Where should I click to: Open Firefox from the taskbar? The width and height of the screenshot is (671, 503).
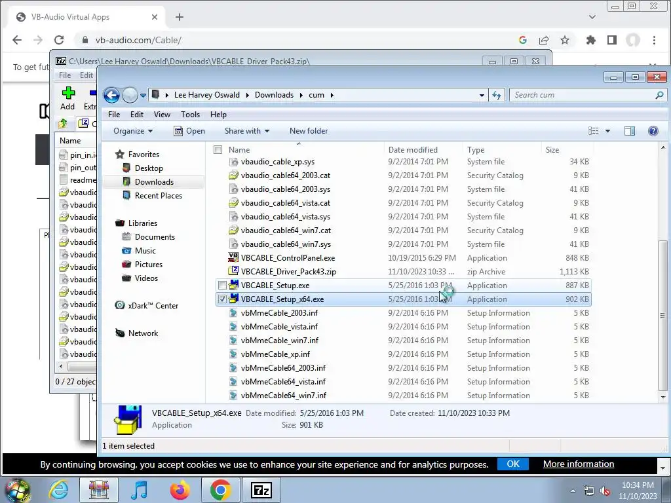coord(180,490)
